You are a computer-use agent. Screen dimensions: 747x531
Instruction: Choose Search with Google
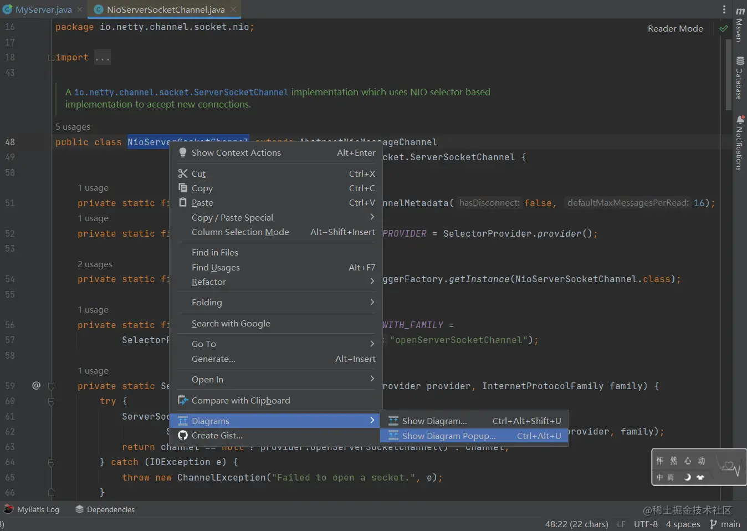pos(276,323)
